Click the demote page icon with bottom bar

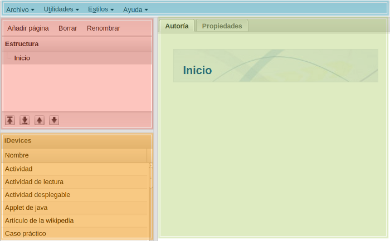coord(25,120)
